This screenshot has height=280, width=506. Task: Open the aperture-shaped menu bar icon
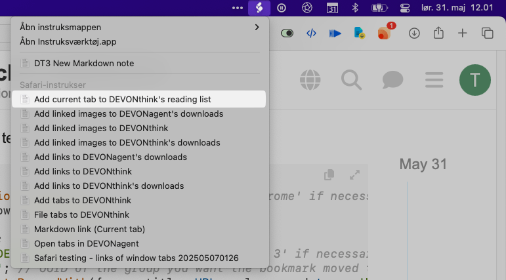[307, 8]
